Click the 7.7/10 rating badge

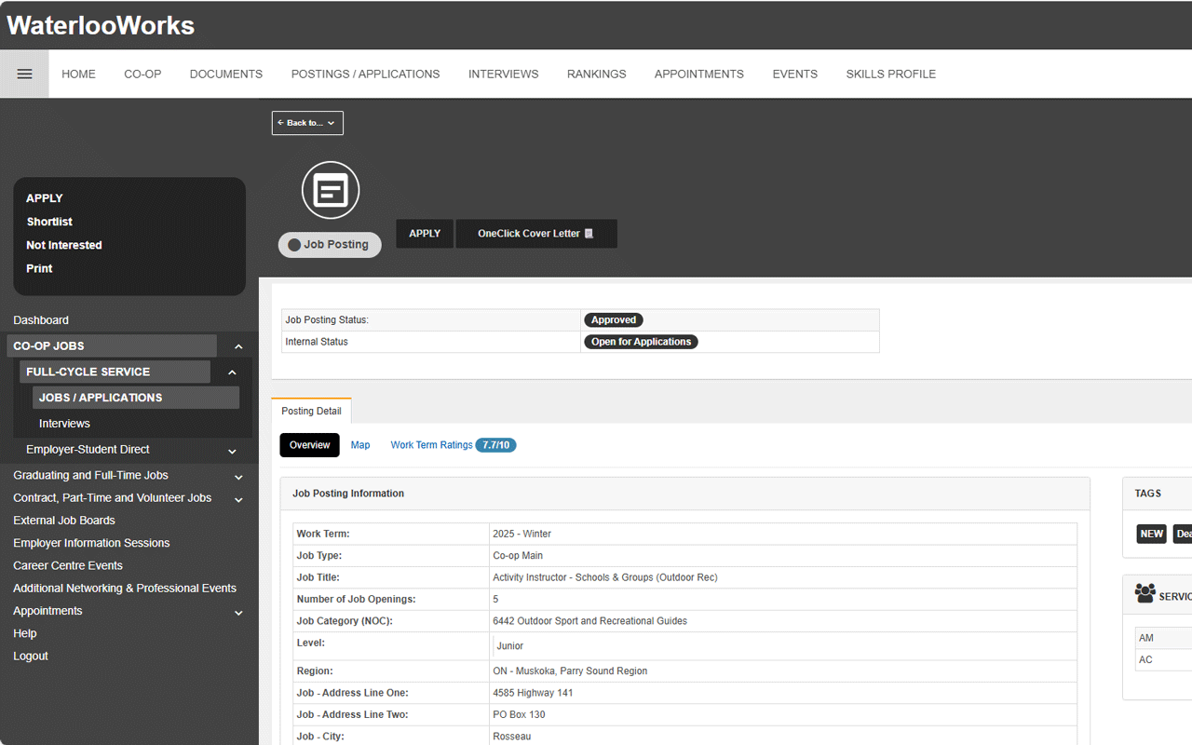point(495,445)
